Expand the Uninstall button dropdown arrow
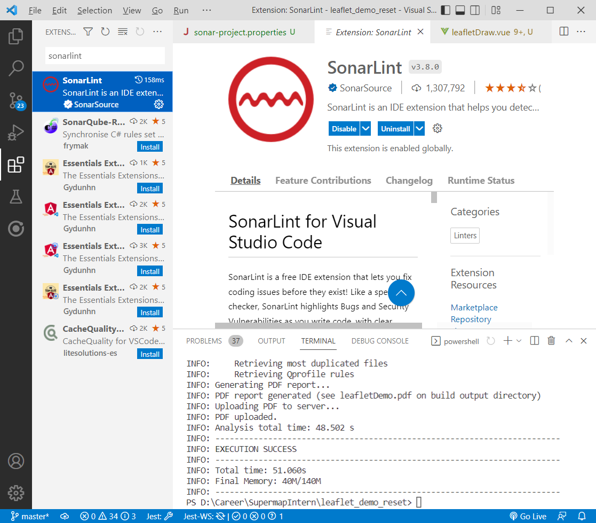The height and width of the screenshot is (523, 596). pyautogui.click(x=419, y=129)
